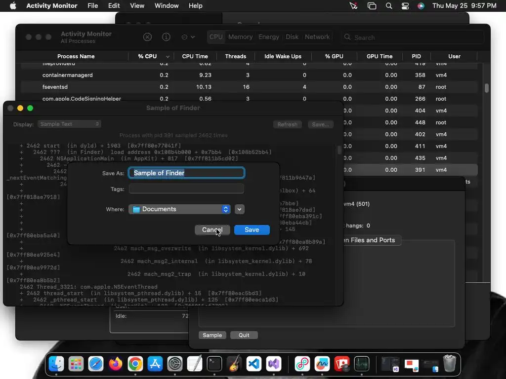This screenshot has width=506, height=379.
Task: Switch to the Network tab
Action: (317, 37)
